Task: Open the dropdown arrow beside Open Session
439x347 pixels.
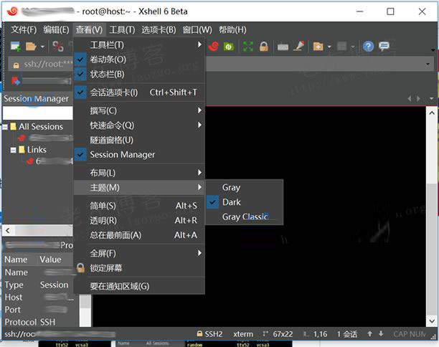Action: point(42,47)
